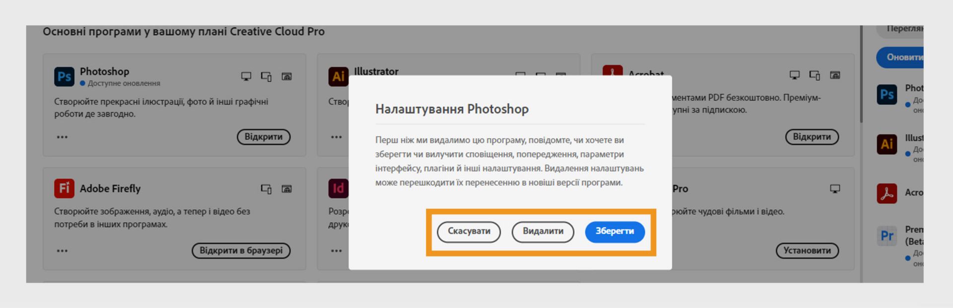The height and width of the screenshot is (308, 953).
Task: Click the Illustrator Ai icon on its card
Action: coord(338,76)
